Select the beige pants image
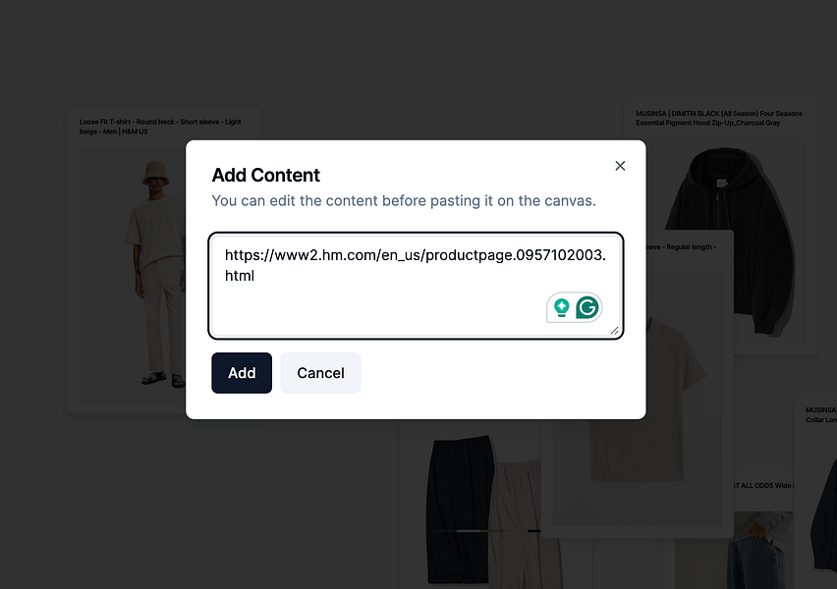The width and height of the screenshot is (837, 589). point(515,525)
